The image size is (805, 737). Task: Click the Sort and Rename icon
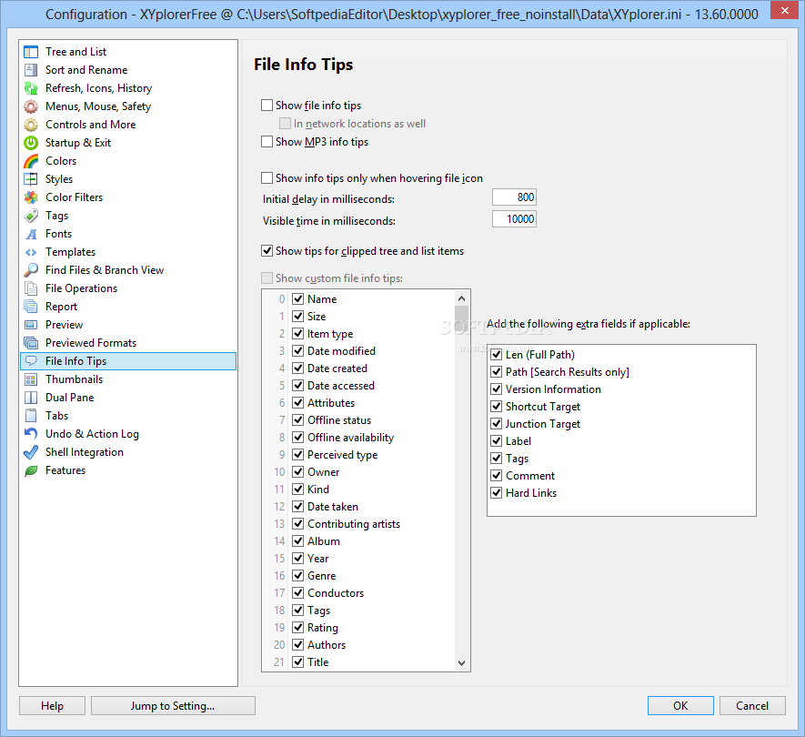[x=31, y=70]
